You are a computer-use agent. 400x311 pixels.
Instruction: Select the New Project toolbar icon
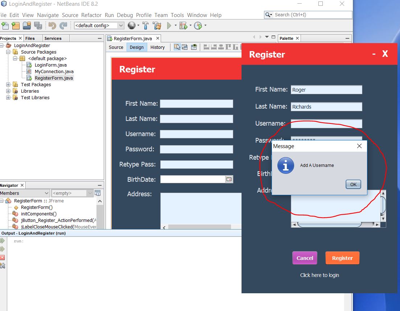15,25
